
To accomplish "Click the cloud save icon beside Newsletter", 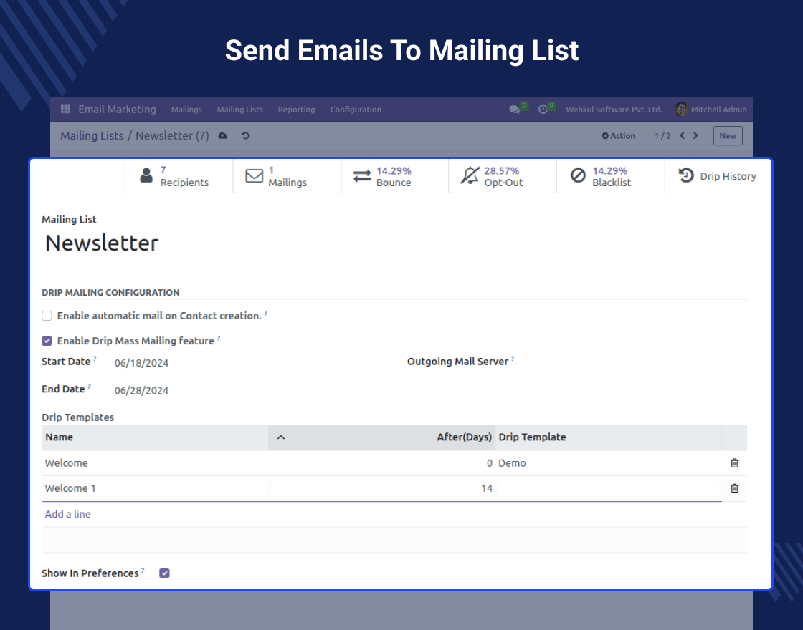I will [x=223, y=136].
